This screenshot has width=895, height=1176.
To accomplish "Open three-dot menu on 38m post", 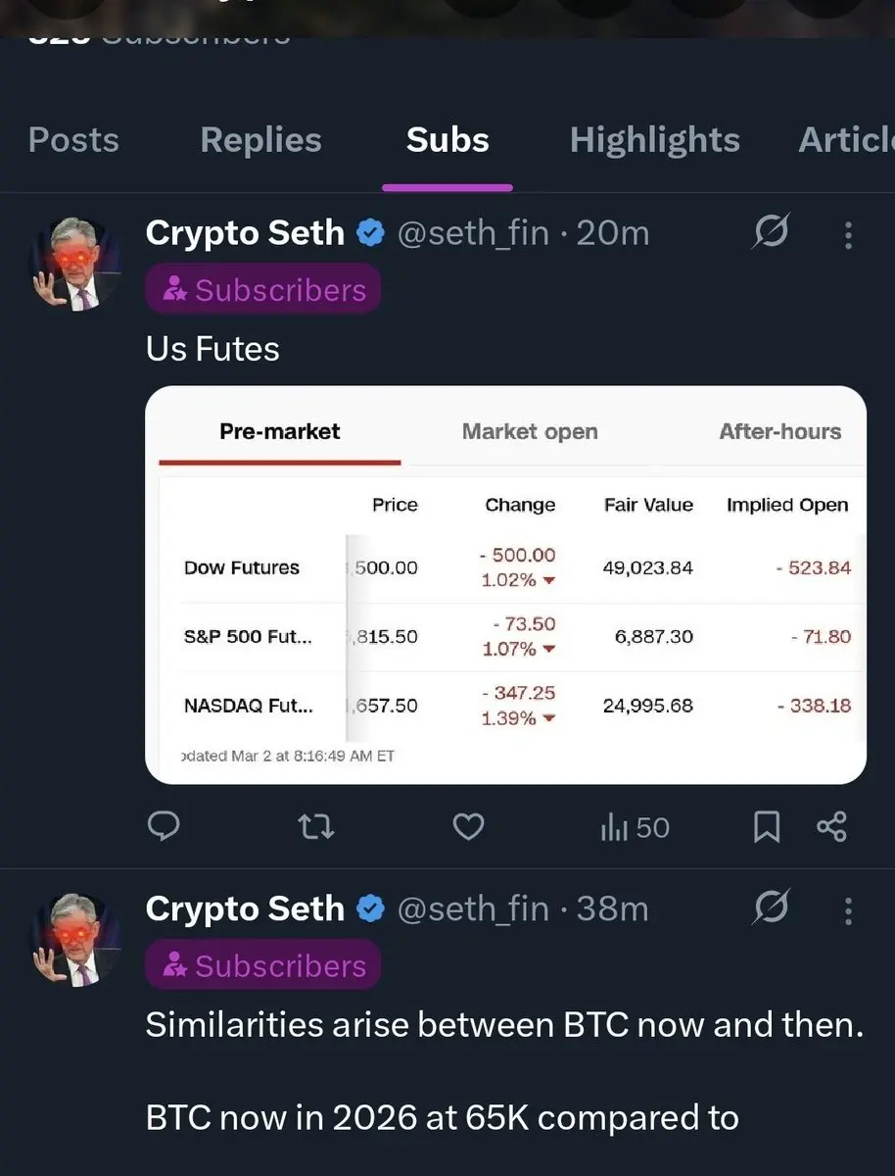I will [x=848, y=911].
